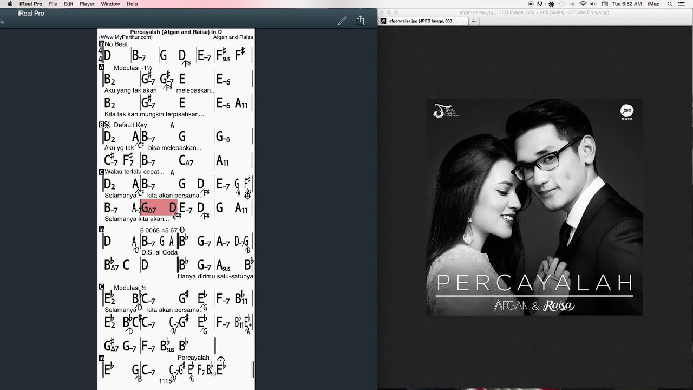
Task: Click the song title 'Percayalah (Afgan and Raisa) in D'
Action: point(176,32)
